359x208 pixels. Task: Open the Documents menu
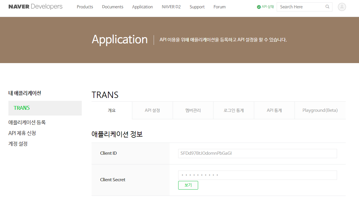pyautogui.click(x=113, y=7)
